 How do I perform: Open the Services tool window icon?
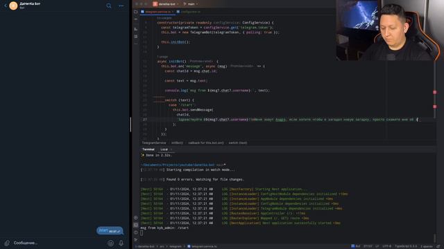pos(136,218)
